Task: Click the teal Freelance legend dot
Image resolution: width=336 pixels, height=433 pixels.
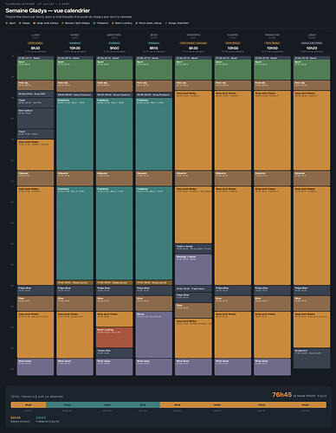Action: (x=94, y=23)
